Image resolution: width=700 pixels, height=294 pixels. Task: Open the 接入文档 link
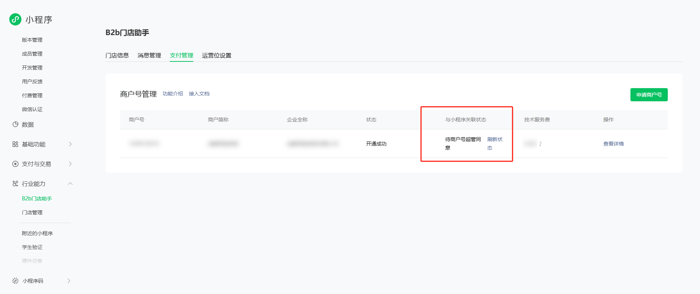click(x=199, y=94)
